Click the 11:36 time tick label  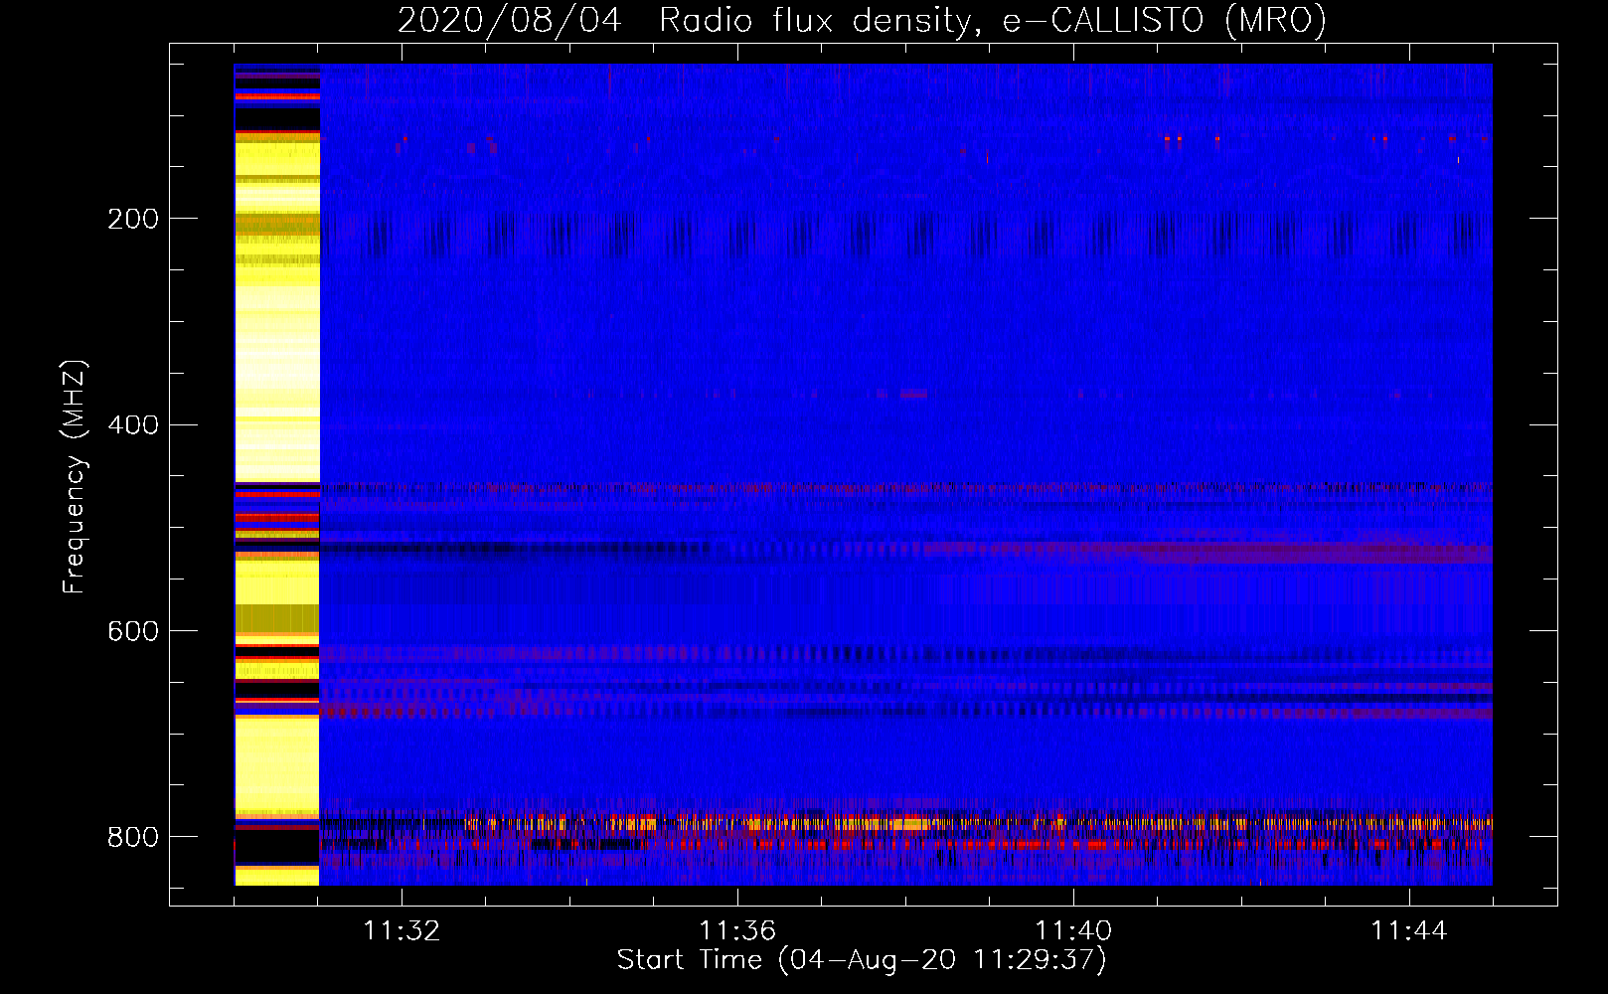[737, 931]
